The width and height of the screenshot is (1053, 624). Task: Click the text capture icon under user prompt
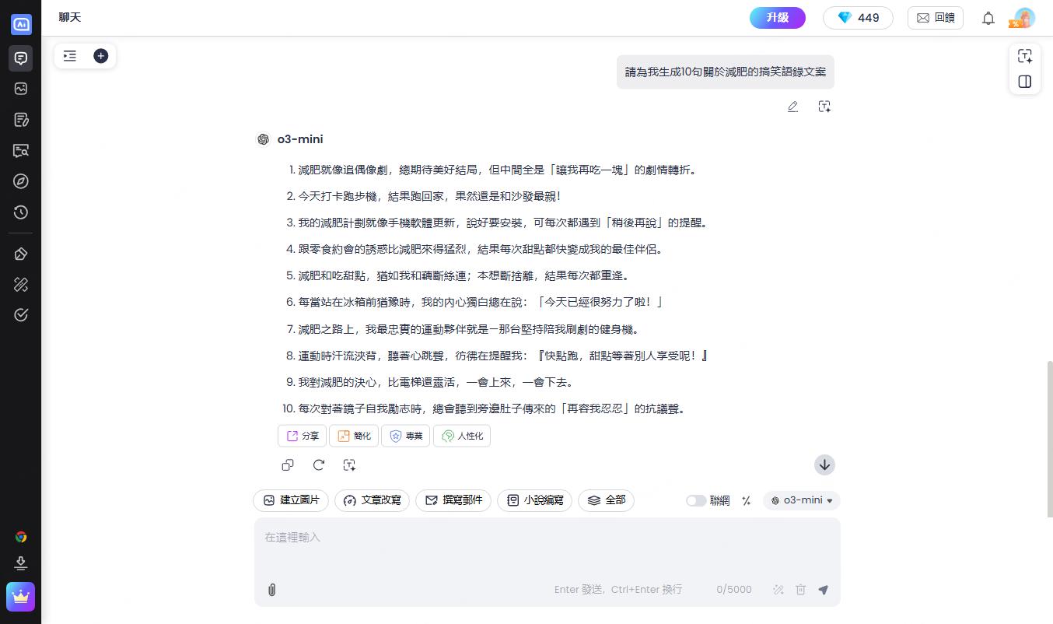click(824, 107)
